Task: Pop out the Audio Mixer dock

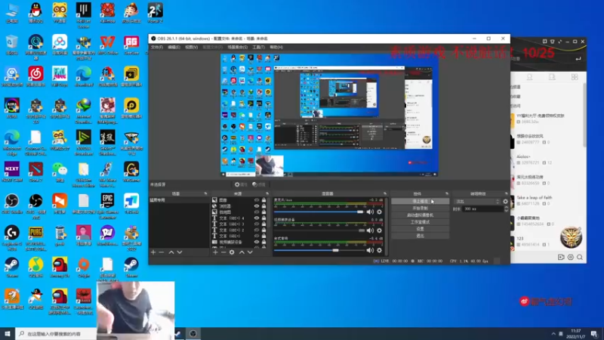Action: [385, 193]
